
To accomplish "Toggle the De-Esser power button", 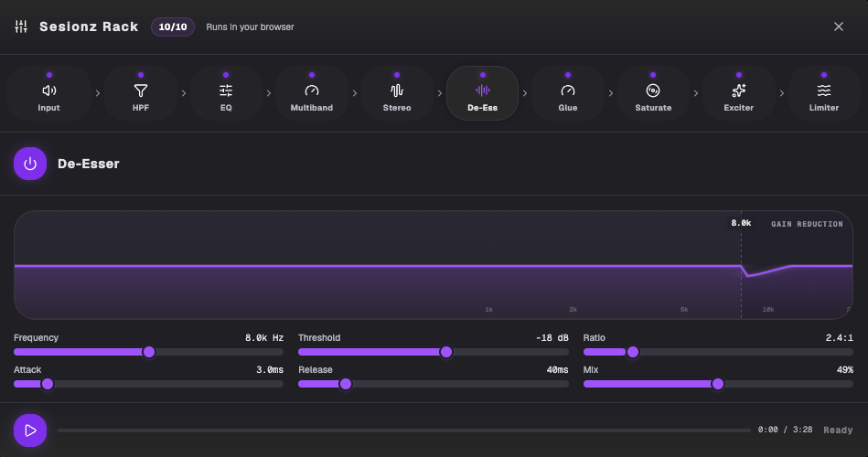I will (x=30, y=164).
